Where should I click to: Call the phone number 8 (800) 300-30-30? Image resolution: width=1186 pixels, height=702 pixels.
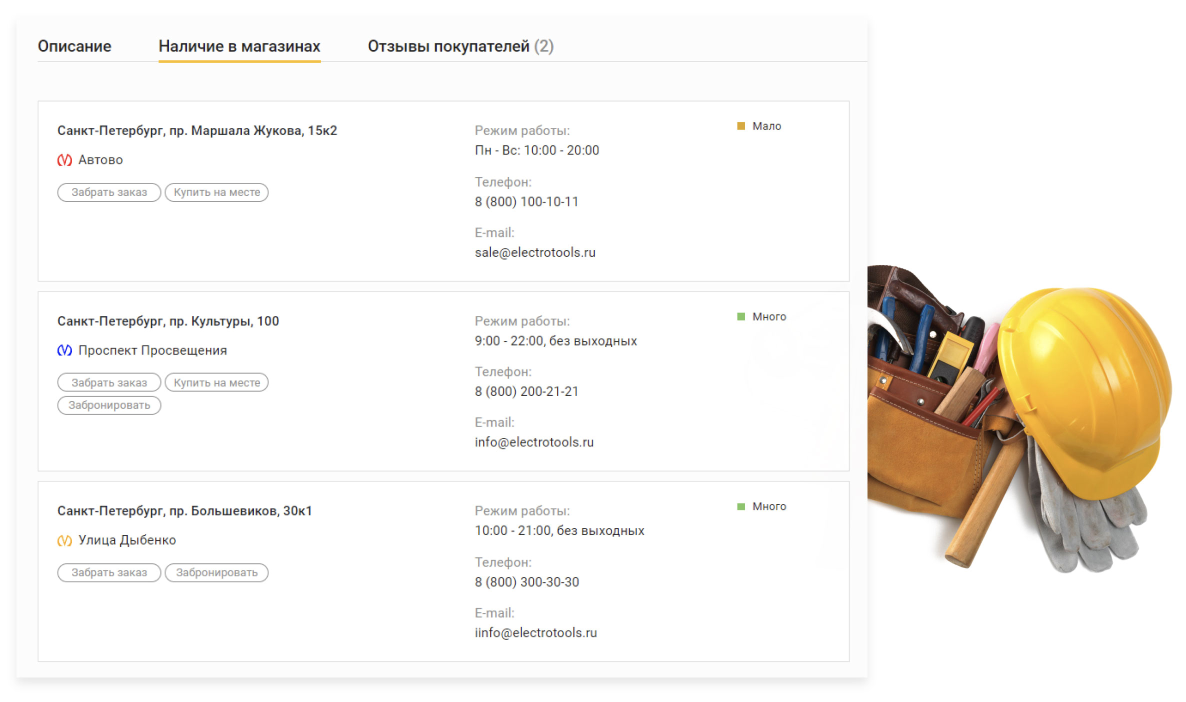pyautogui.click(x=526, y=582)
